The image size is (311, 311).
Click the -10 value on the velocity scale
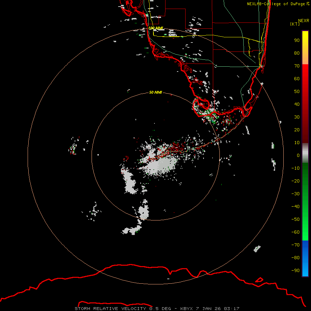click(295, 168)
